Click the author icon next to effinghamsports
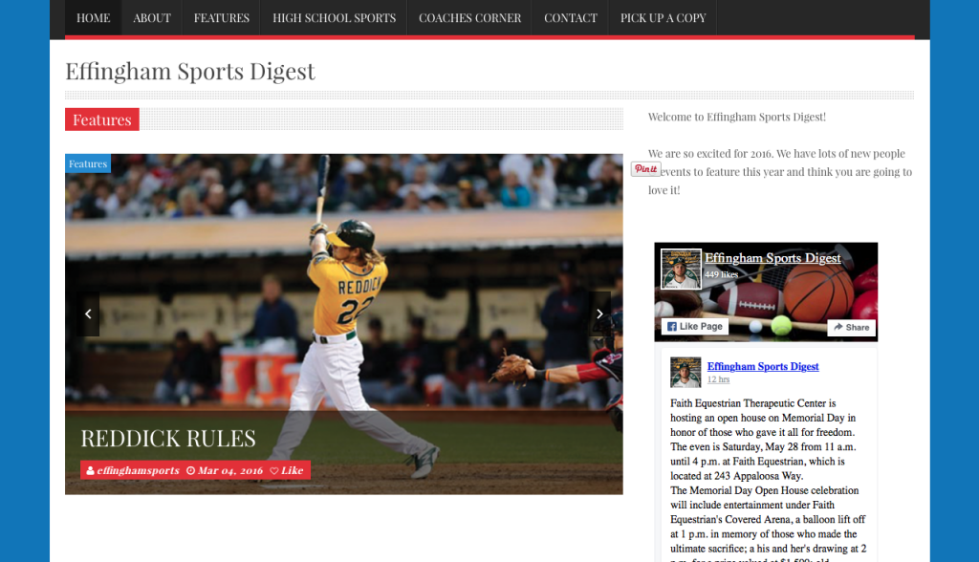979x562 pixels. [x=92, y=469]
